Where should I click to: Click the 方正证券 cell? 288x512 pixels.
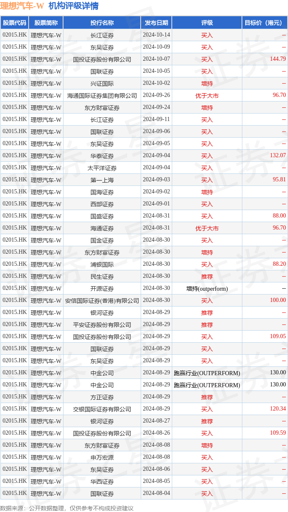[x=102, y=397]
